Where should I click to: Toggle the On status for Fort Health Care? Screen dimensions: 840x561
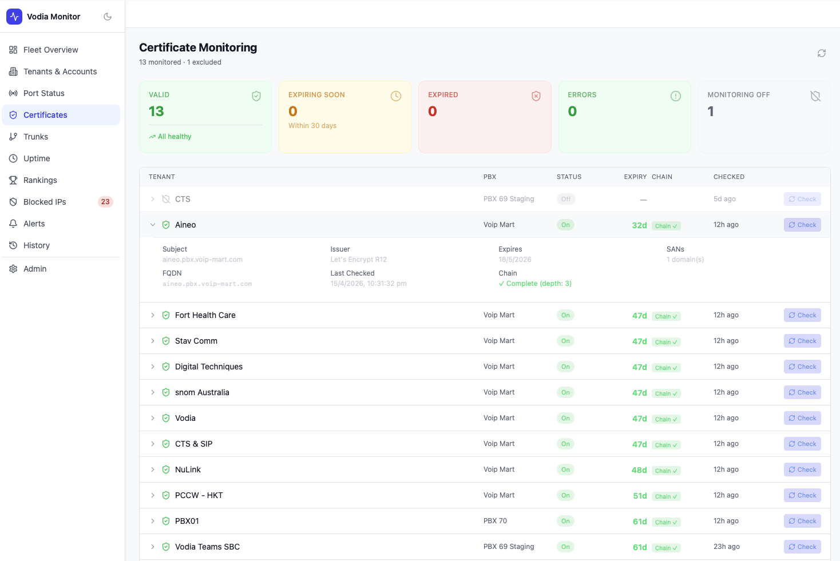point(565,315)
